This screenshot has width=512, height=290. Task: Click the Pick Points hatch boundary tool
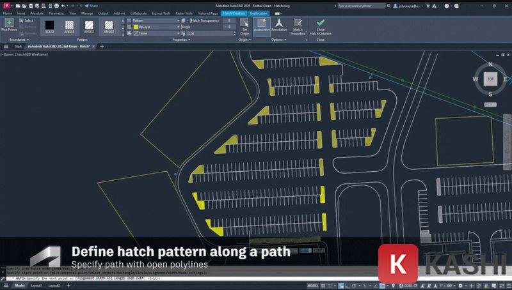pos(9,25)
